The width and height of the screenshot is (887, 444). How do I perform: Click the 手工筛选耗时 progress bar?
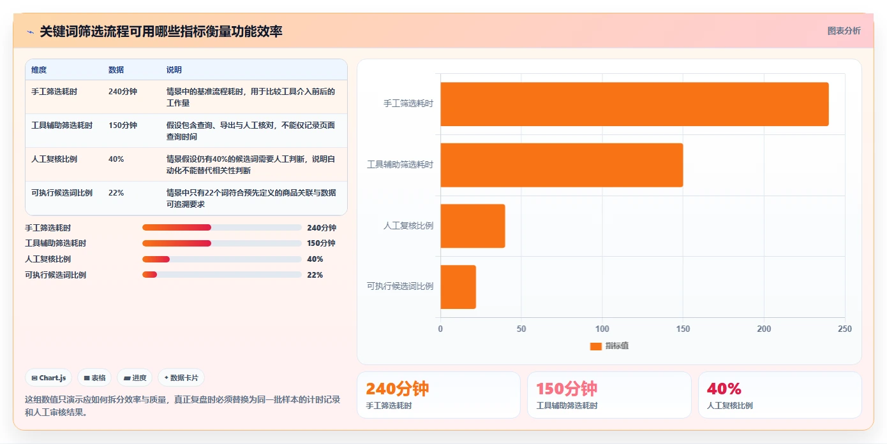(x=221, y=227)
